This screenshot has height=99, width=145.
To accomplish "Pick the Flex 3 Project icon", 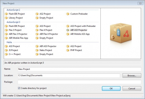I will [6, 30].
